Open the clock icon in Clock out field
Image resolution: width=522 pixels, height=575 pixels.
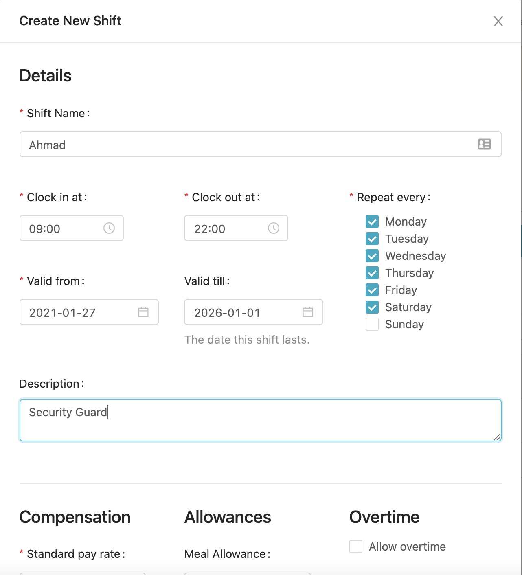(x=274, y=228)
